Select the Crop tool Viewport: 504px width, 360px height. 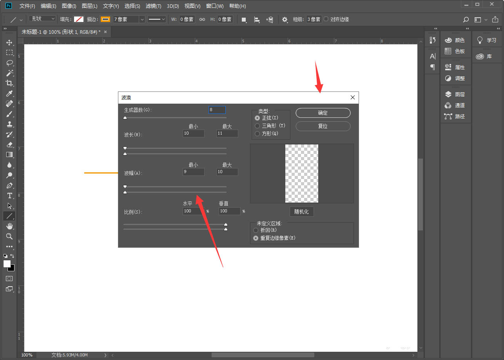[9, 83]
